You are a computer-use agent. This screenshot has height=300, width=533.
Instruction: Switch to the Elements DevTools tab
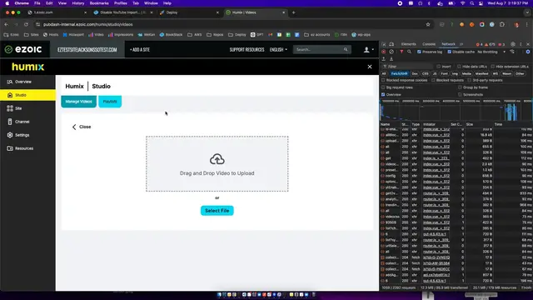(x=408, y=44)
